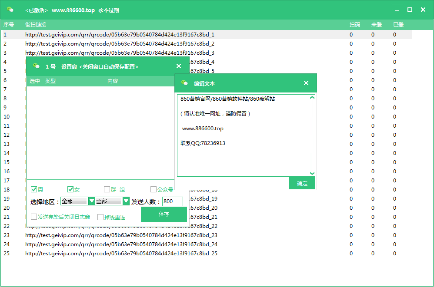Viewport: 434px width, 287px height.
Task: Click the 保存 button
Action: pos(164,214)
